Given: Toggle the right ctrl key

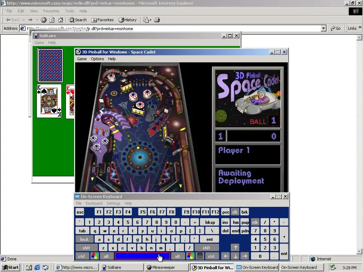Looking at the screenshot, I should pos(211,256).
